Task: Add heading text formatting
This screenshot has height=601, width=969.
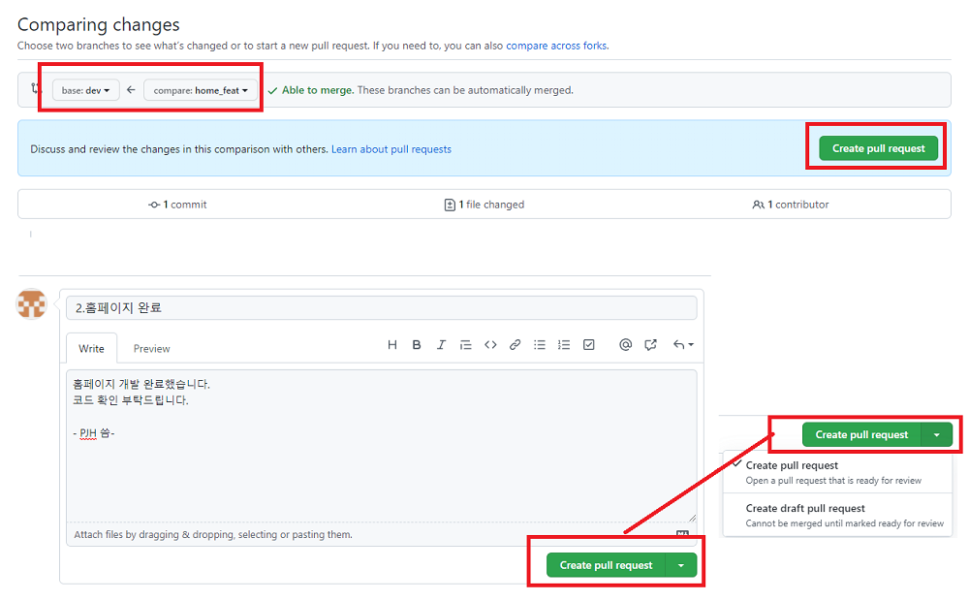Action: point(391,345)
